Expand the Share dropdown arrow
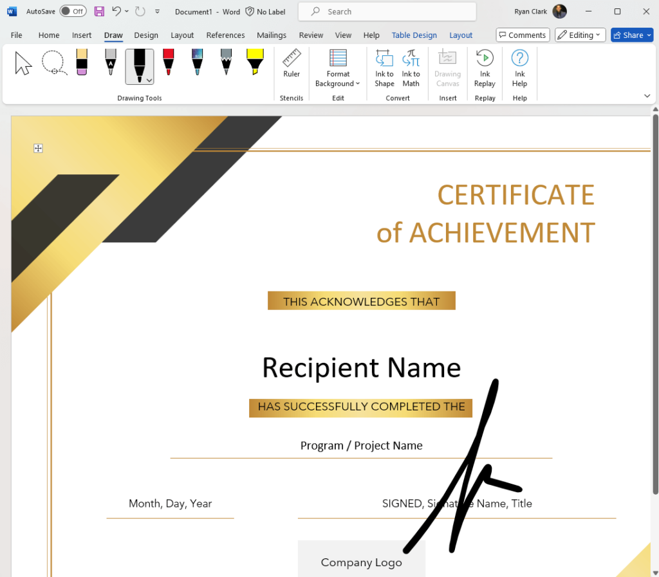659x577 pixels. [x=649, y=35]
